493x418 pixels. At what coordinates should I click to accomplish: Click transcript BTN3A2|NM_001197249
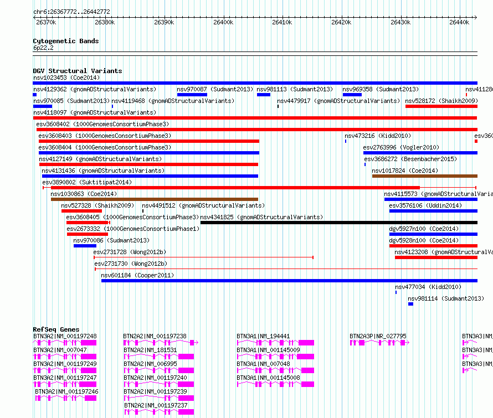pos(65,364)
